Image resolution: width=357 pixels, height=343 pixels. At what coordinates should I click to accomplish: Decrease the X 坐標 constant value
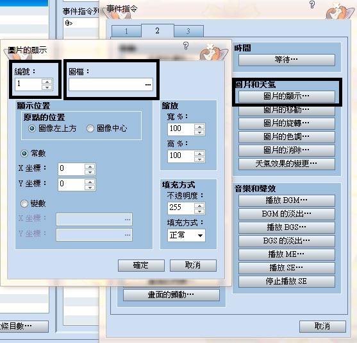(90, 172)
